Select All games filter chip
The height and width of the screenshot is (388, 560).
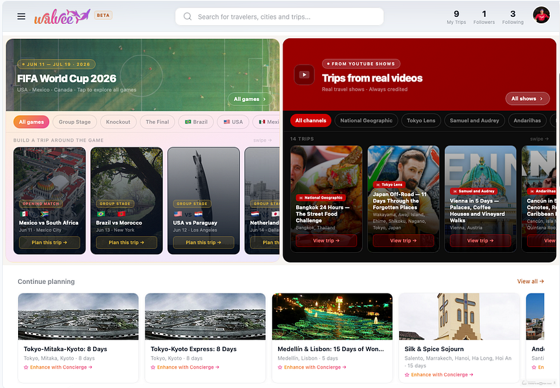31,122
